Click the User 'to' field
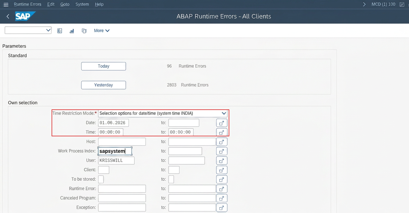This screenshot has height=213, width=409. point(187,161)
